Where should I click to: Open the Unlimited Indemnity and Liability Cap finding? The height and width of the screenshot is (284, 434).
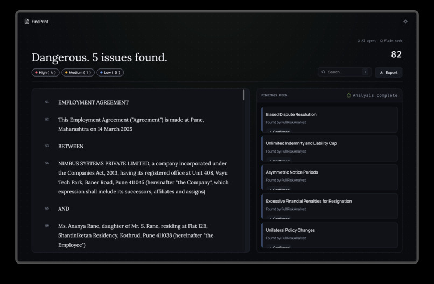click(x=330, y=149)
